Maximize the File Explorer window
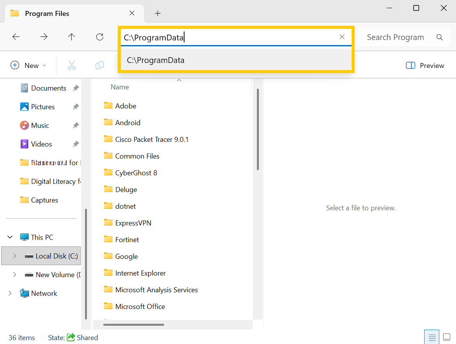This screenshot has height=344, width=456. pos(416,8)
